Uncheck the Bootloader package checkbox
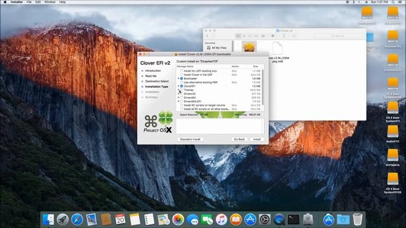The image size is (406, 228). pos(181,79)
